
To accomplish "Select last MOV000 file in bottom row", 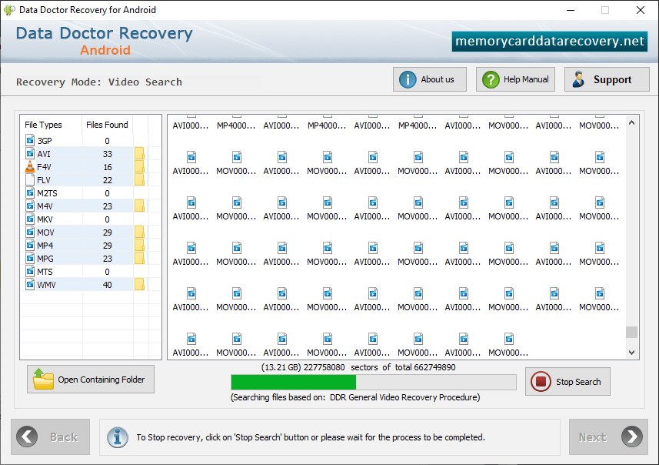I will (x=508, y=345).
